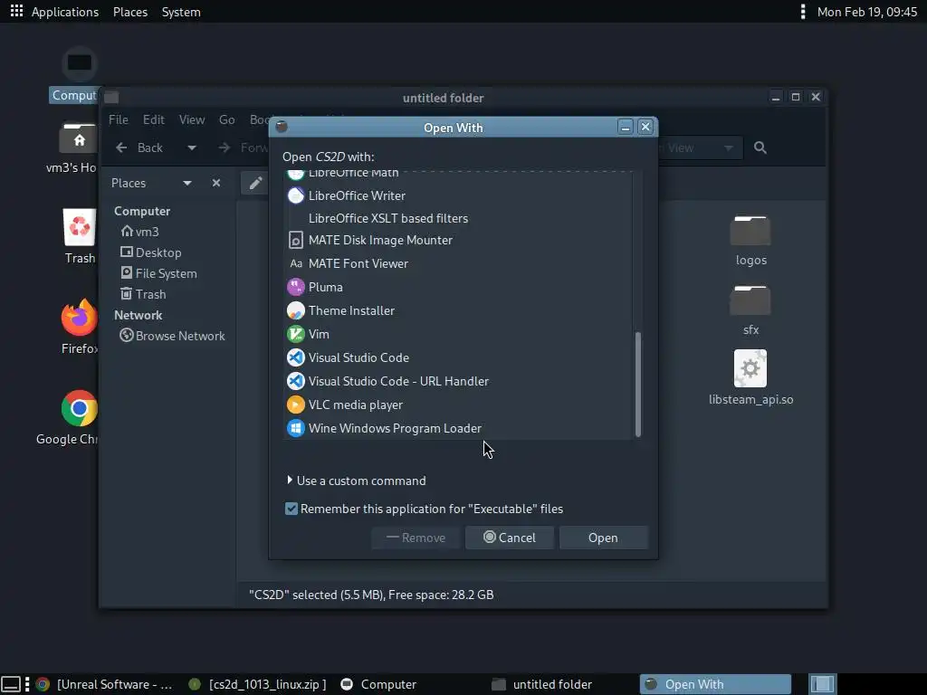
Task: Click the clock in top panel
Action: point(866,12)
